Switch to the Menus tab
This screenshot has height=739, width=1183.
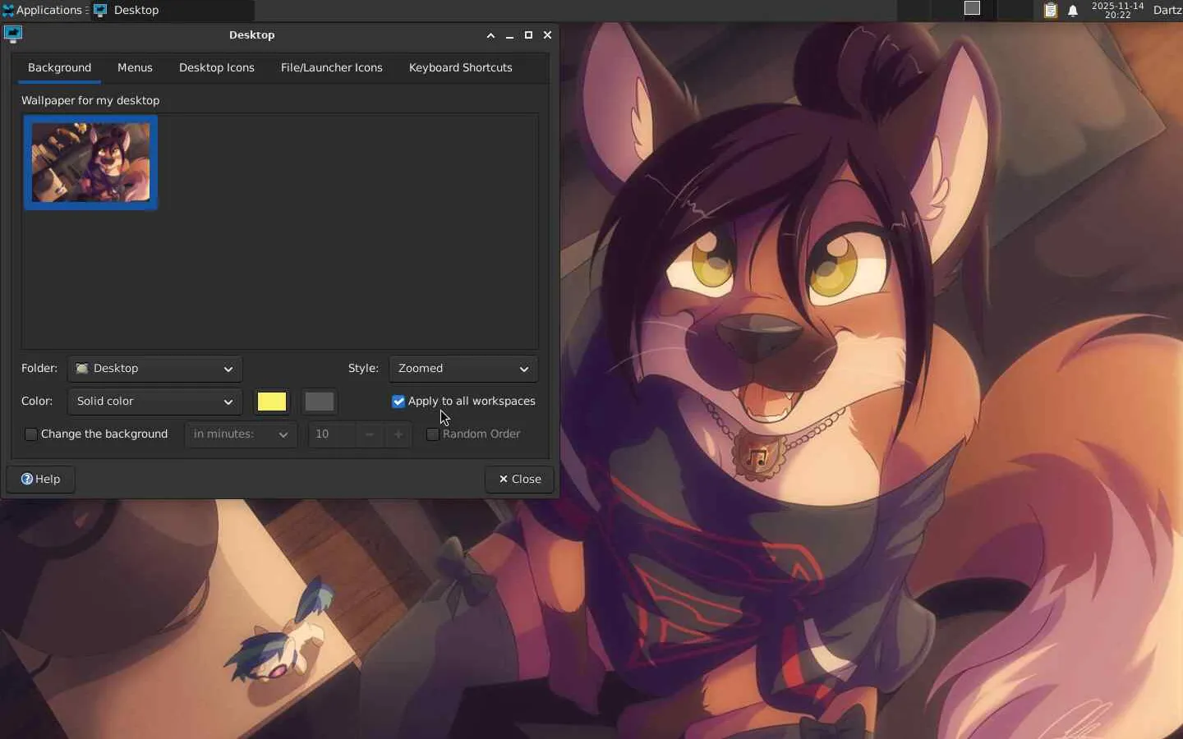pyautogui.click(x=135, y=68)
